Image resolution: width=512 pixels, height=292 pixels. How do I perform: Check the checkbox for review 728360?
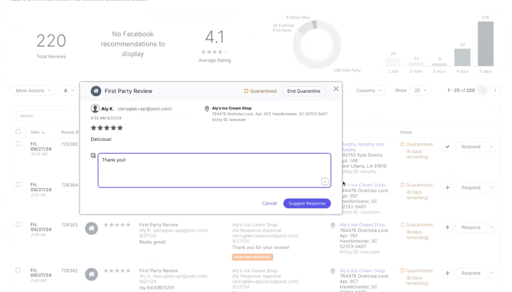(18, 143)
